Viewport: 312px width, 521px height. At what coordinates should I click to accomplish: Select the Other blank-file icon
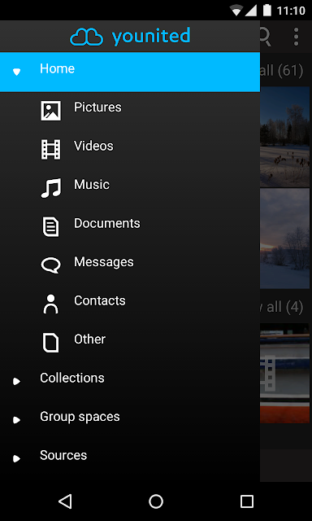point(50,343)
